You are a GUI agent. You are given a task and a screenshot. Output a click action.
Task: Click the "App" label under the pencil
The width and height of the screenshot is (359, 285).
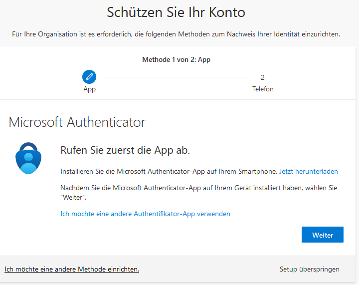(89, 89)
